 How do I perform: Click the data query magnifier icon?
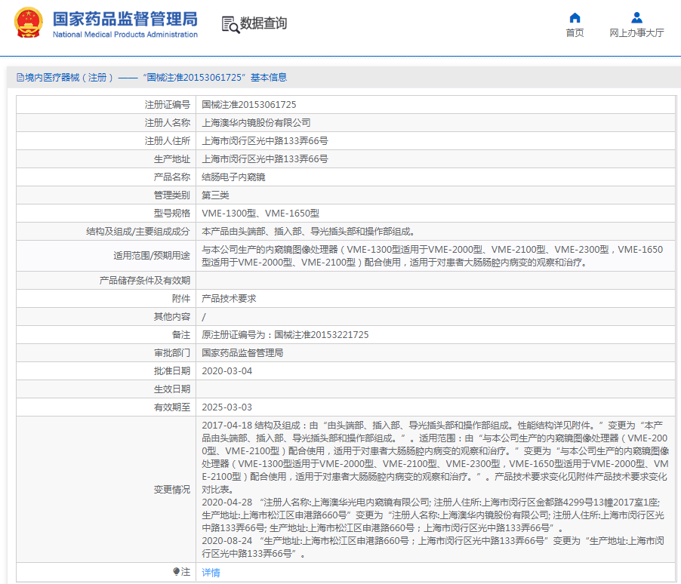point(230,24)
